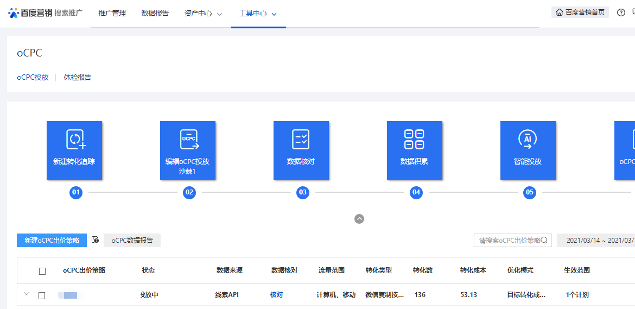Screen dimensions: 635x309
Task: Click the step 02 circle marker
Action: (x=189, y=192)
